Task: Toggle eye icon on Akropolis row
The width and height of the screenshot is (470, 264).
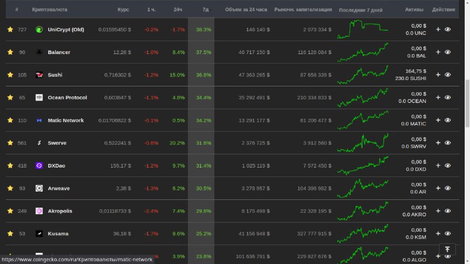Action: 448,211
